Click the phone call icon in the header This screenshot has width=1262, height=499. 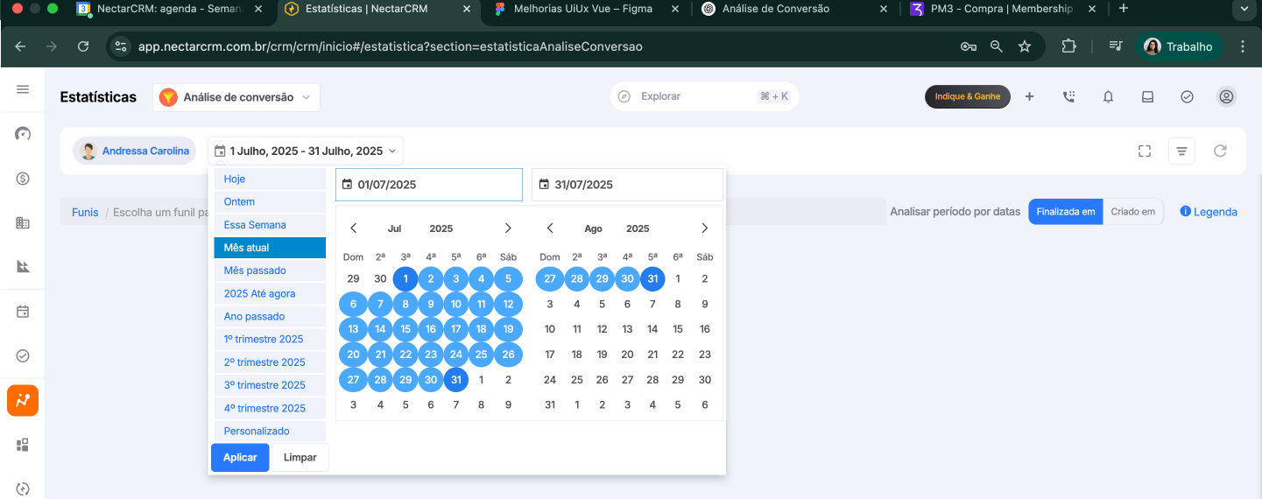click(1068, 97)
